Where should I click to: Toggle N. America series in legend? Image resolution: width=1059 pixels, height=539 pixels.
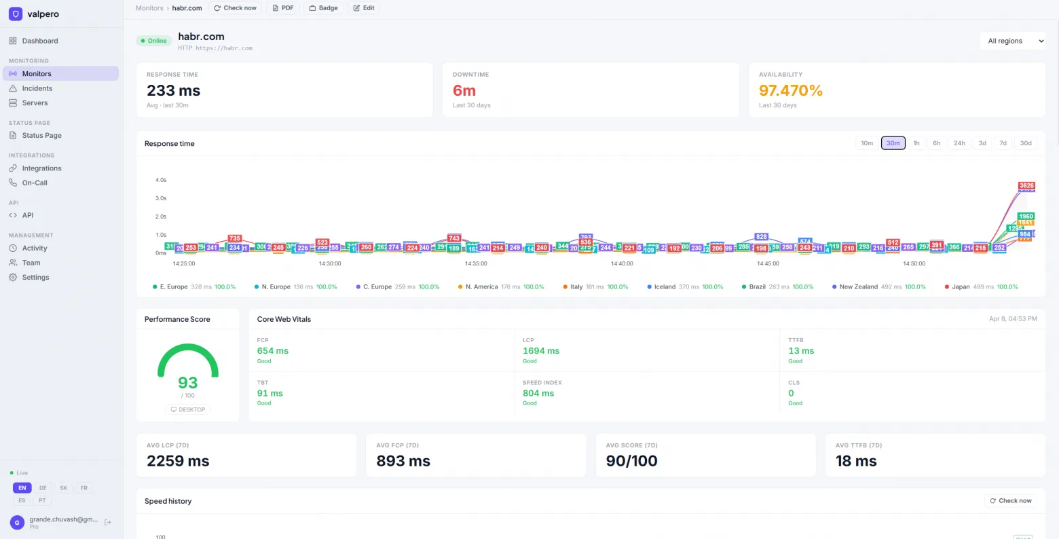tap(501, 287)
